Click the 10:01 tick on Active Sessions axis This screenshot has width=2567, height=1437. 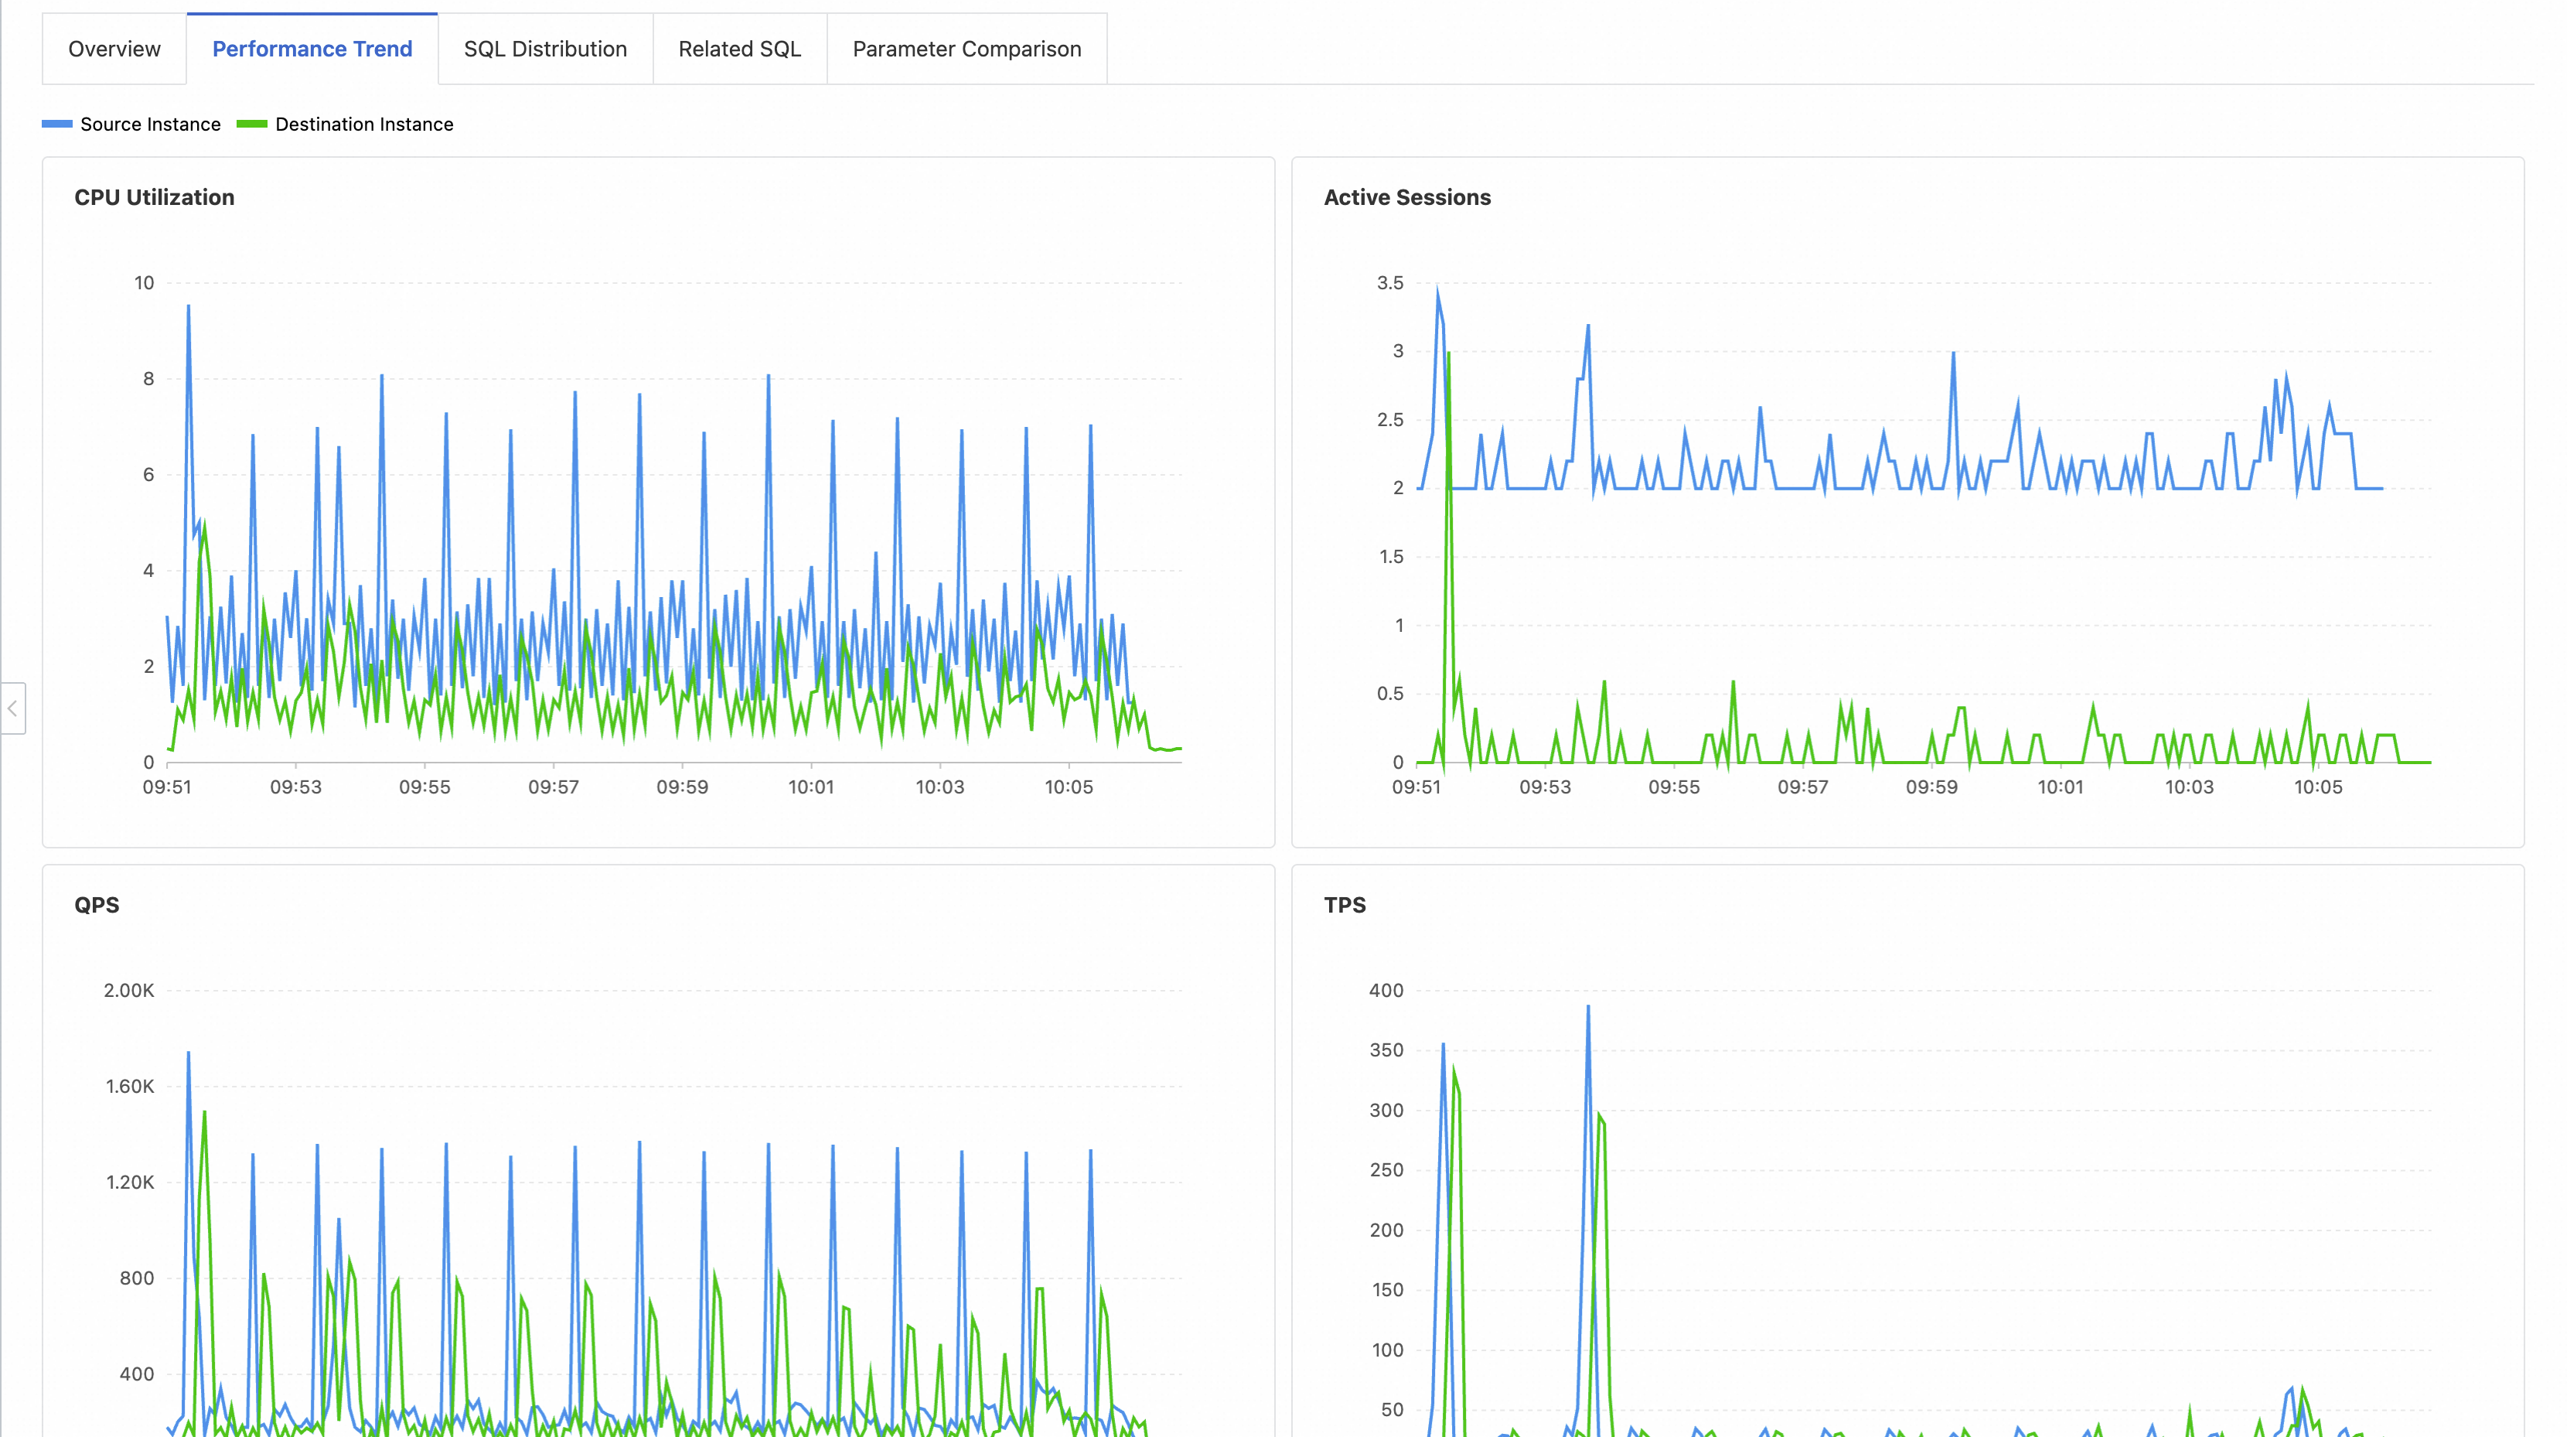click(x=2060, y=787)
